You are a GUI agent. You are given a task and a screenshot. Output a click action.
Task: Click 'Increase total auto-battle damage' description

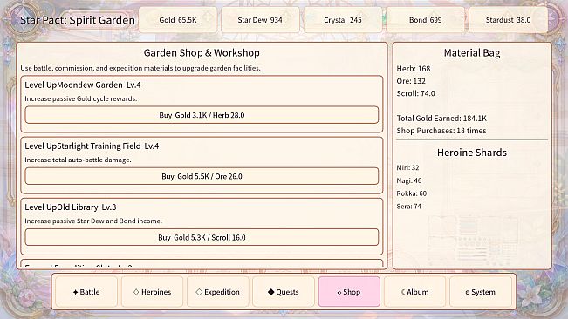78,159
